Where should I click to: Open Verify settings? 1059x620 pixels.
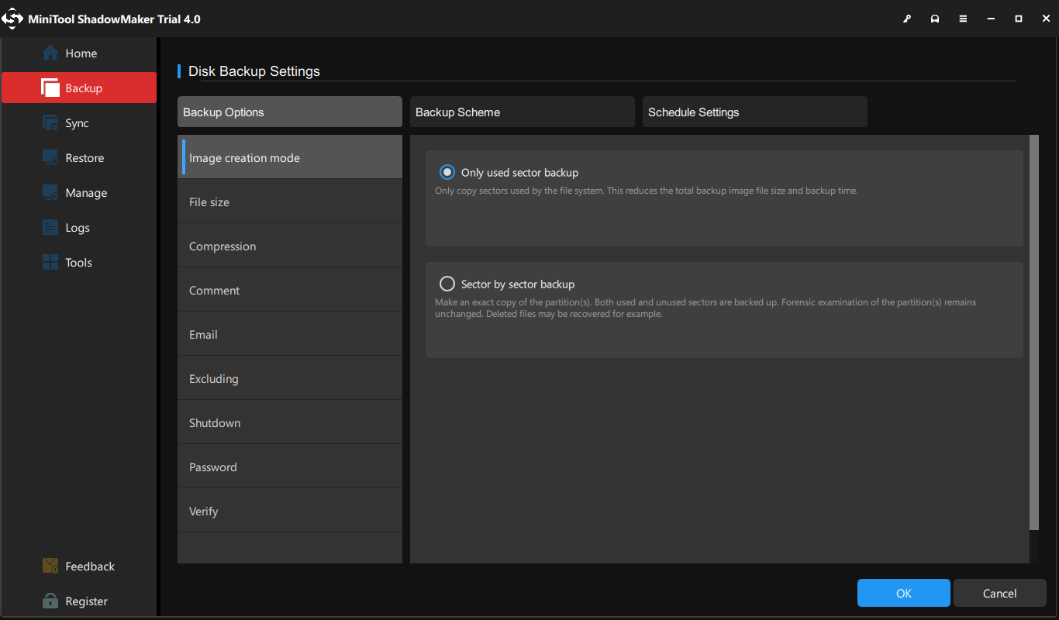click(290, 511)
